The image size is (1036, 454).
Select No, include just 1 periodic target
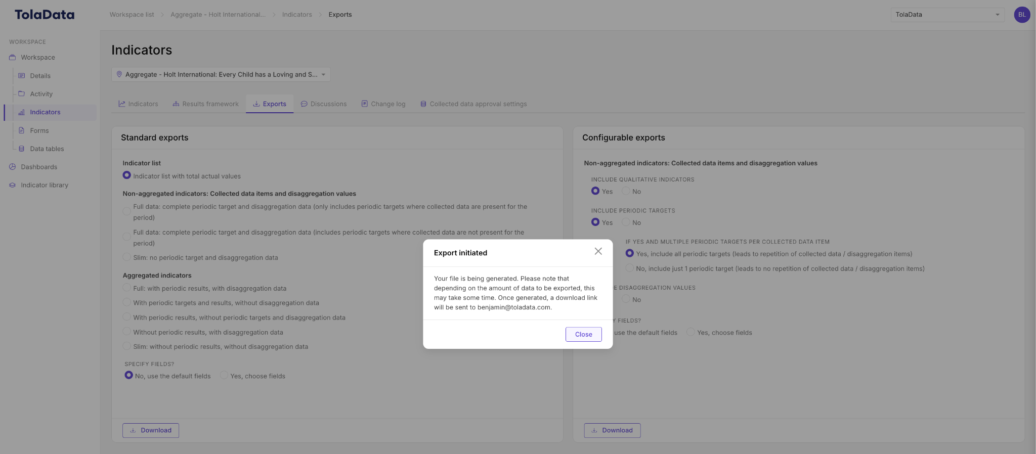(630, 268)
